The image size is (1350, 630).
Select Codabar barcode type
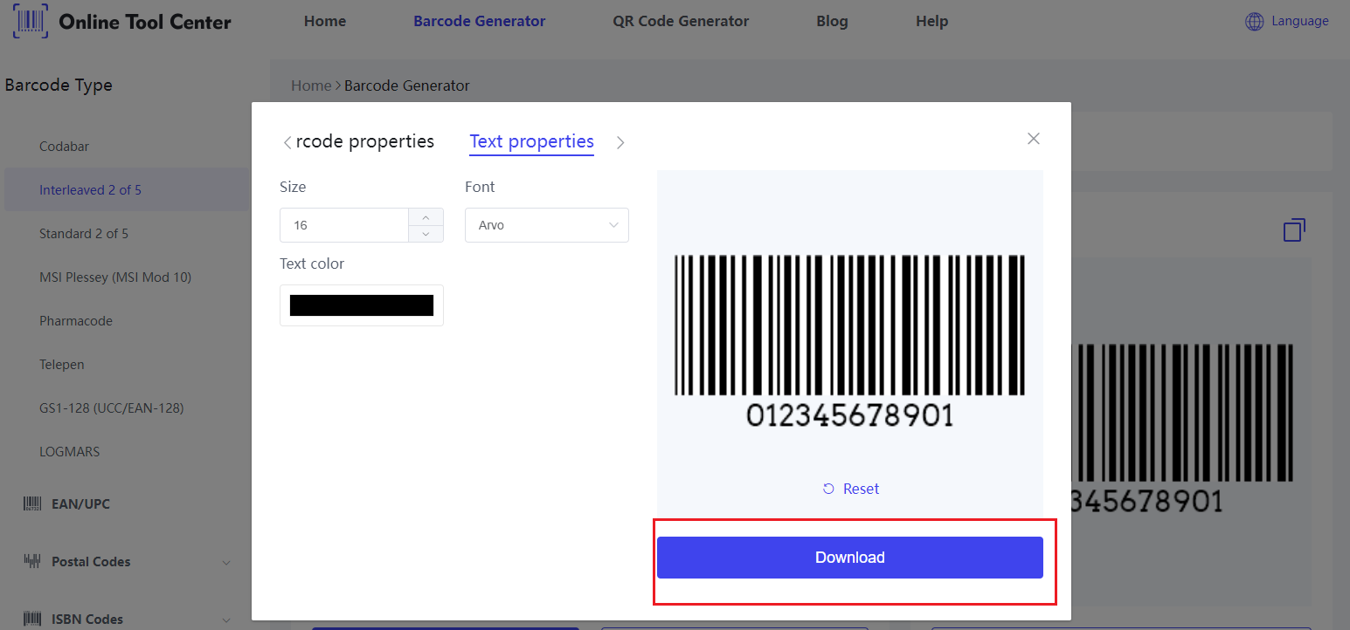pos(64,147)
